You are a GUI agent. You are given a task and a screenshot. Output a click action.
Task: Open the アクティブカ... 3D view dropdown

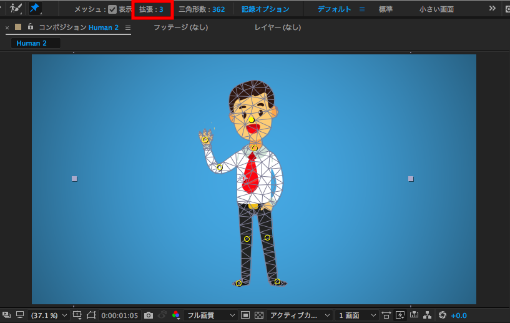(299, 315)
